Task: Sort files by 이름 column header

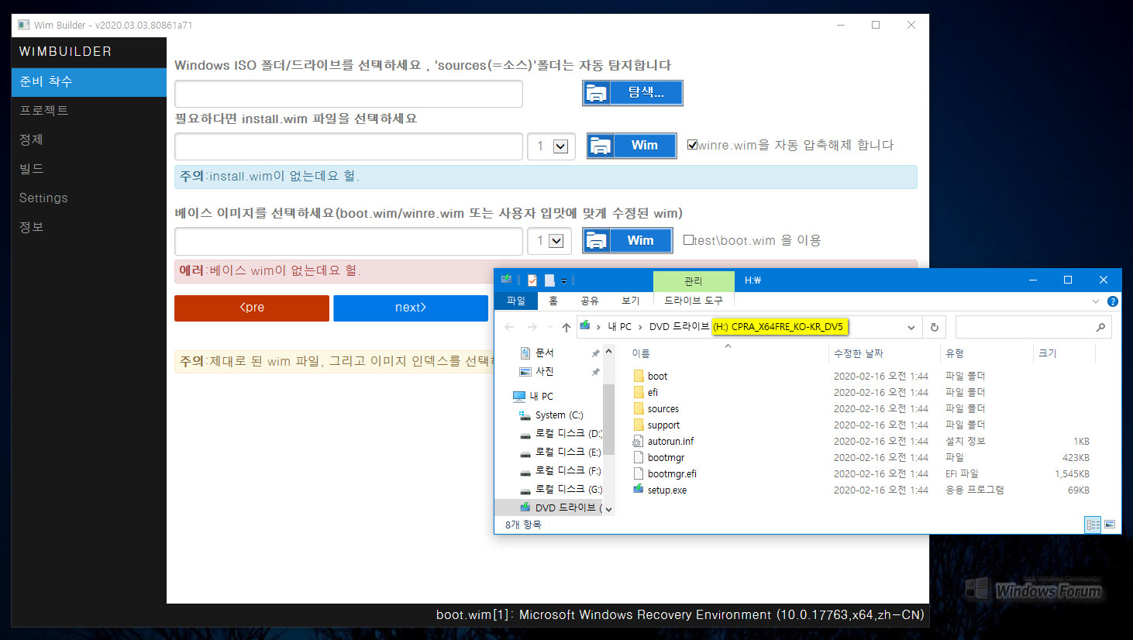Action: pyautogui.click(x=727, y=353)
